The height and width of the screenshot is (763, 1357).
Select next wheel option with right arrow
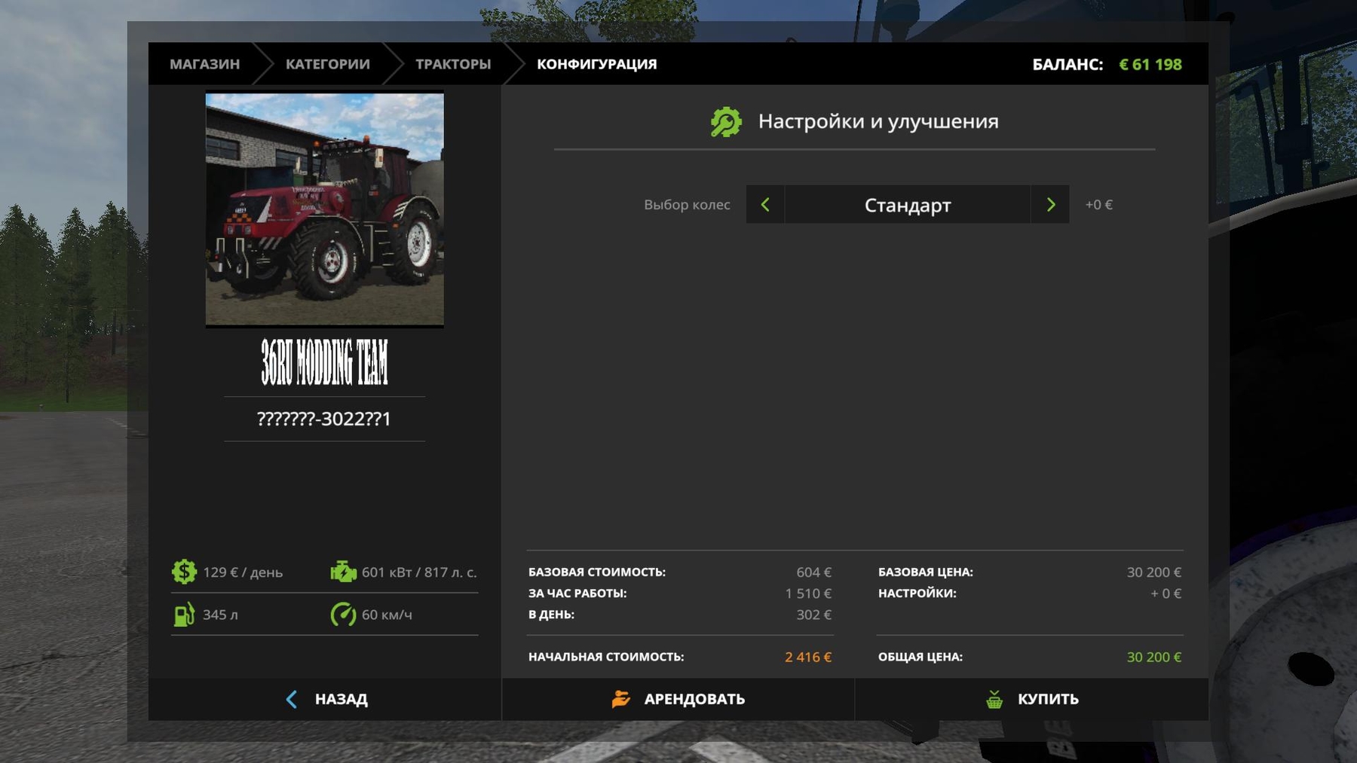click(1050, 205)
